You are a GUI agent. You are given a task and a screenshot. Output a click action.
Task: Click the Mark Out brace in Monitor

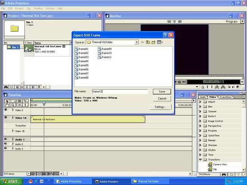pos(212,87)
